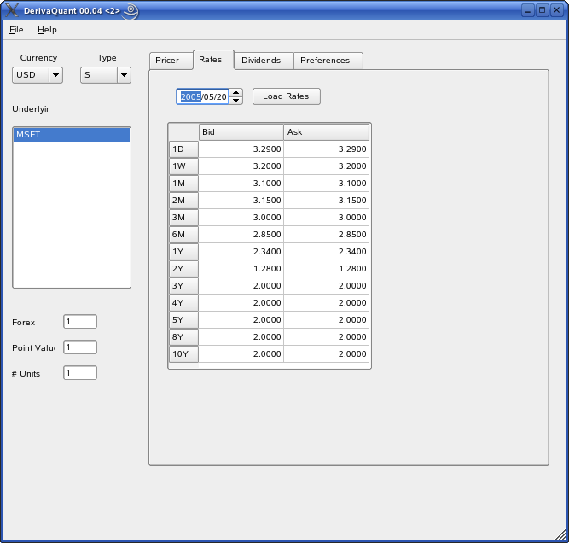Decrement the date with the down arrow
Screen dimensions: 569x543
click(236, 101)
